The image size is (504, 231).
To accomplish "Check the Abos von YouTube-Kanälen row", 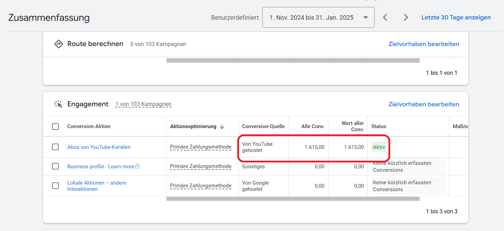I will 55,147.
